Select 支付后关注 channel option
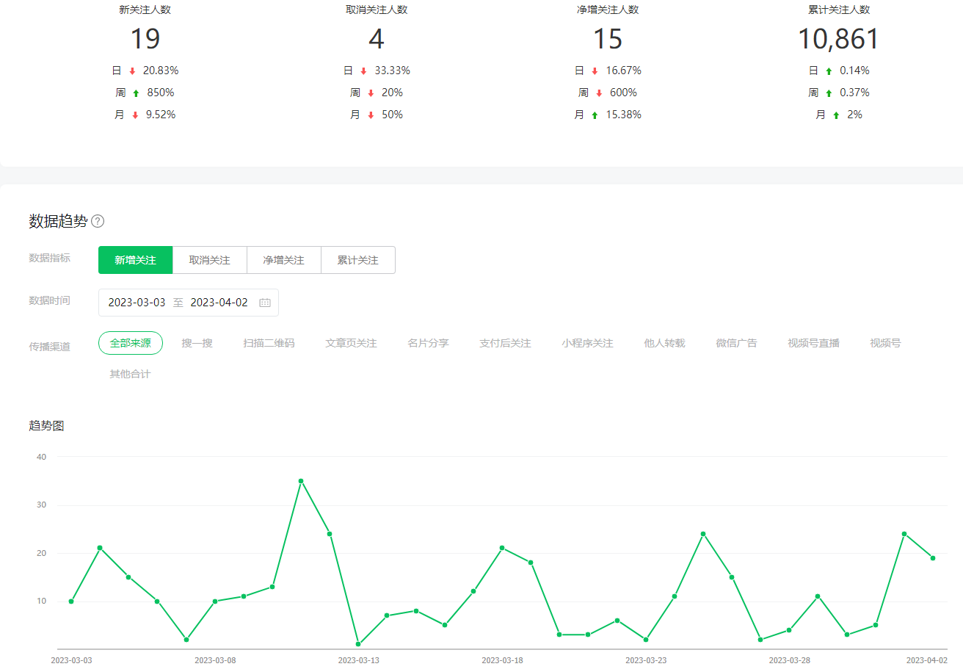Screen dimensions: 963x672 505,343
